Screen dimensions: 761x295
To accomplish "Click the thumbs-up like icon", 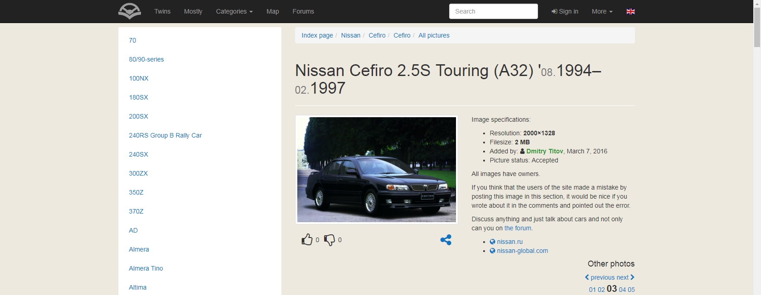I will click(307, 240).
